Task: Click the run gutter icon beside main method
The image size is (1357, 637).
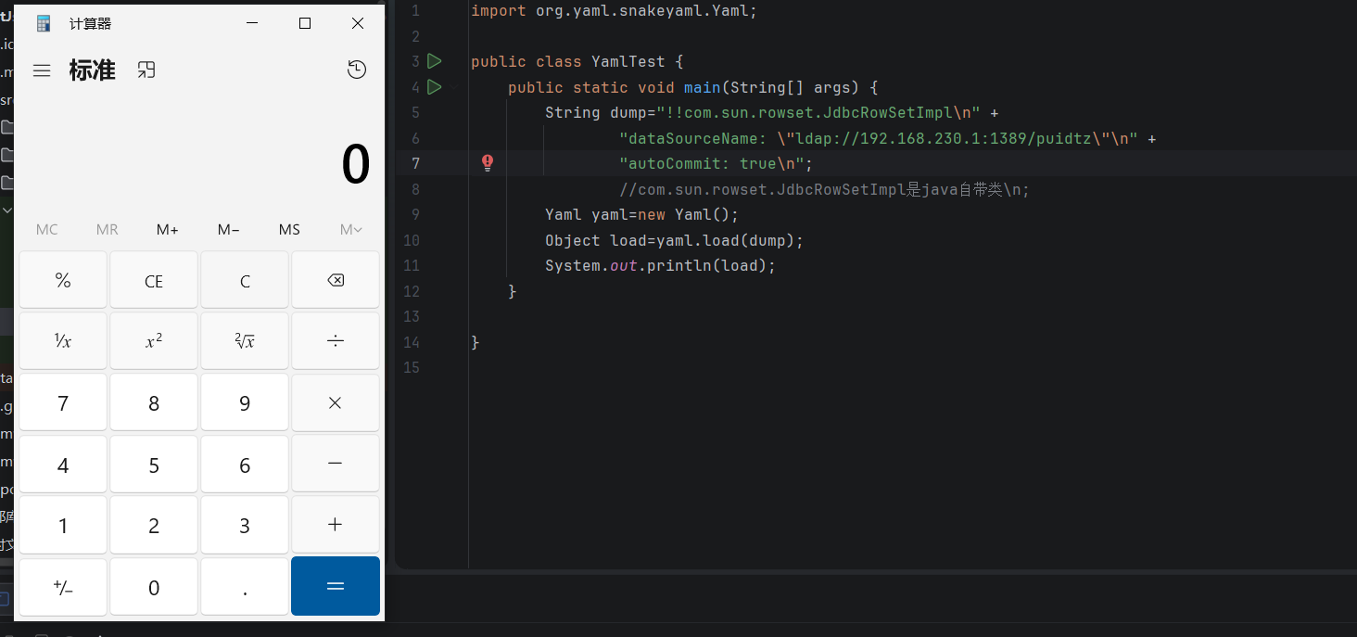Action: tap(435, 87)
